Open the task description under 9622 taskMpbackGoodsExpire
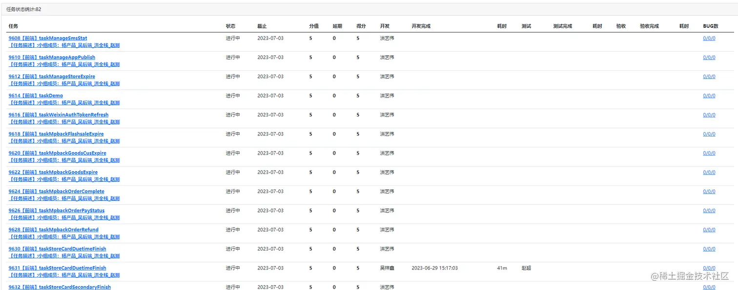Screen dimensions: 738x290 [x=64, y=179]
